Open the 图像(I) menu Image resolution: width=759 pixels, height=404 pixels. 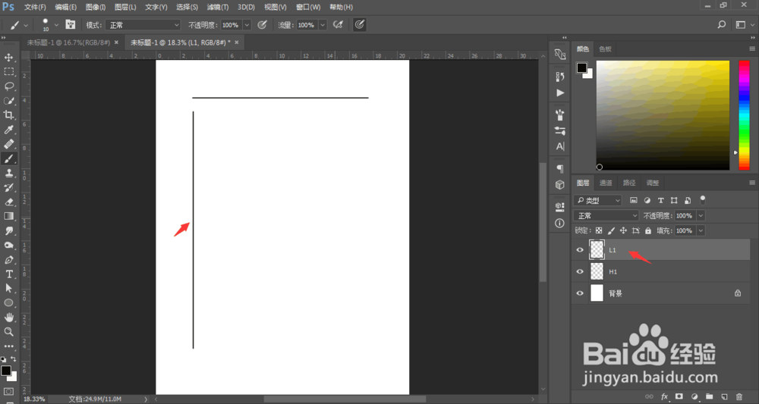(x=96, y=8)
